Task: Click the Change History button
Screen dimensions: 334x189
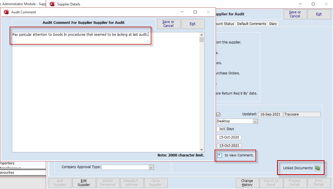Action: [x=247, y=183]
